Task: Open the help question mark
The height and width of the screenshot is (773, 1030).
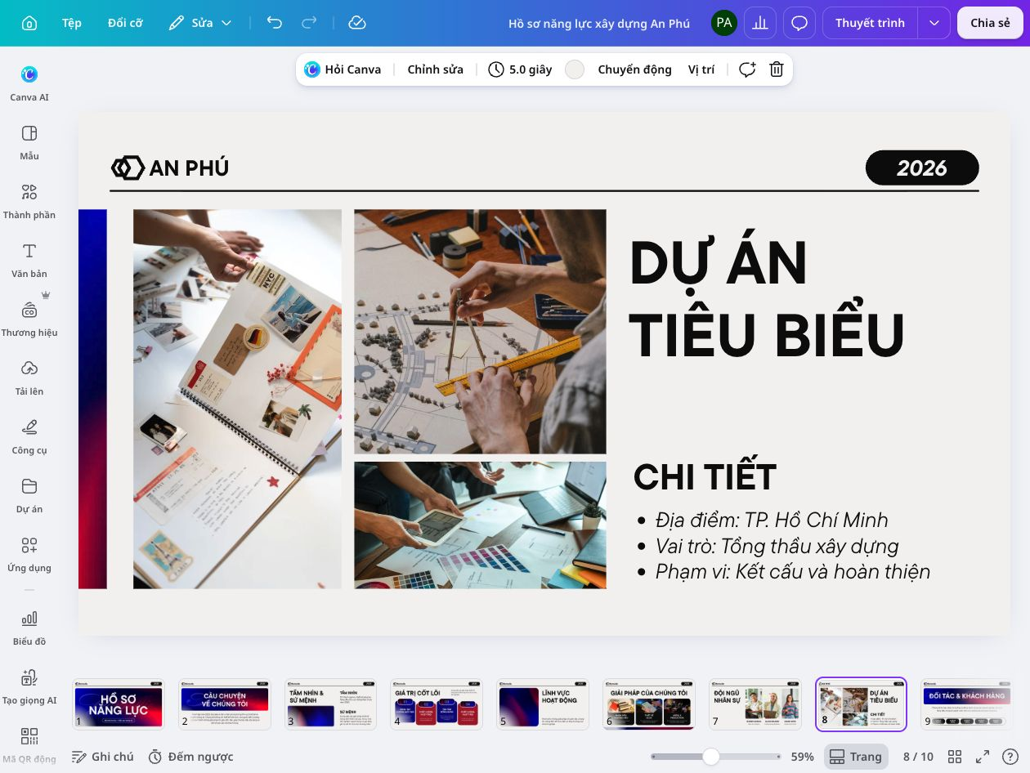Action: [x=1010, y=757]
